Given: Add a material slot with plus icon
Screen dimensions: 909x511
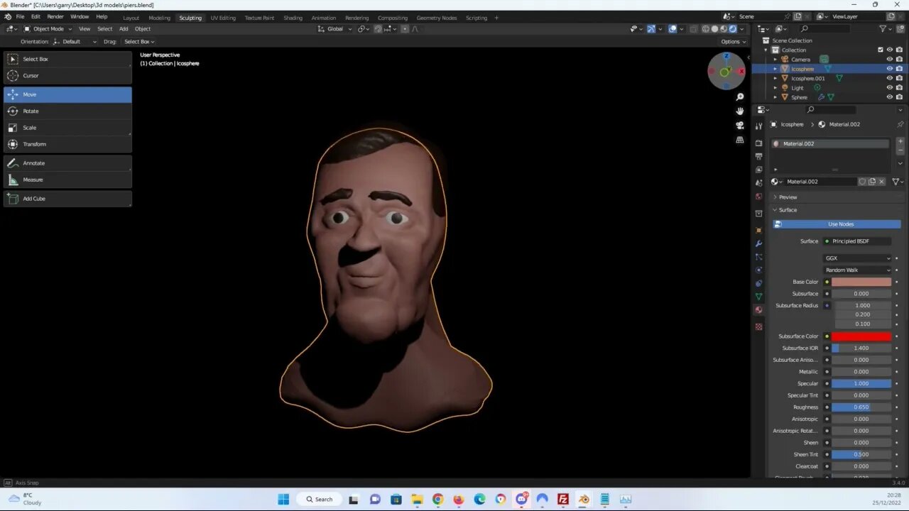Looking at the screenshot, I should click(x=900, y=142).
